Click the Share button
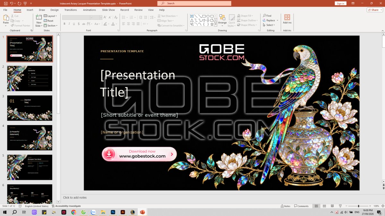 [x=375, y=10]
